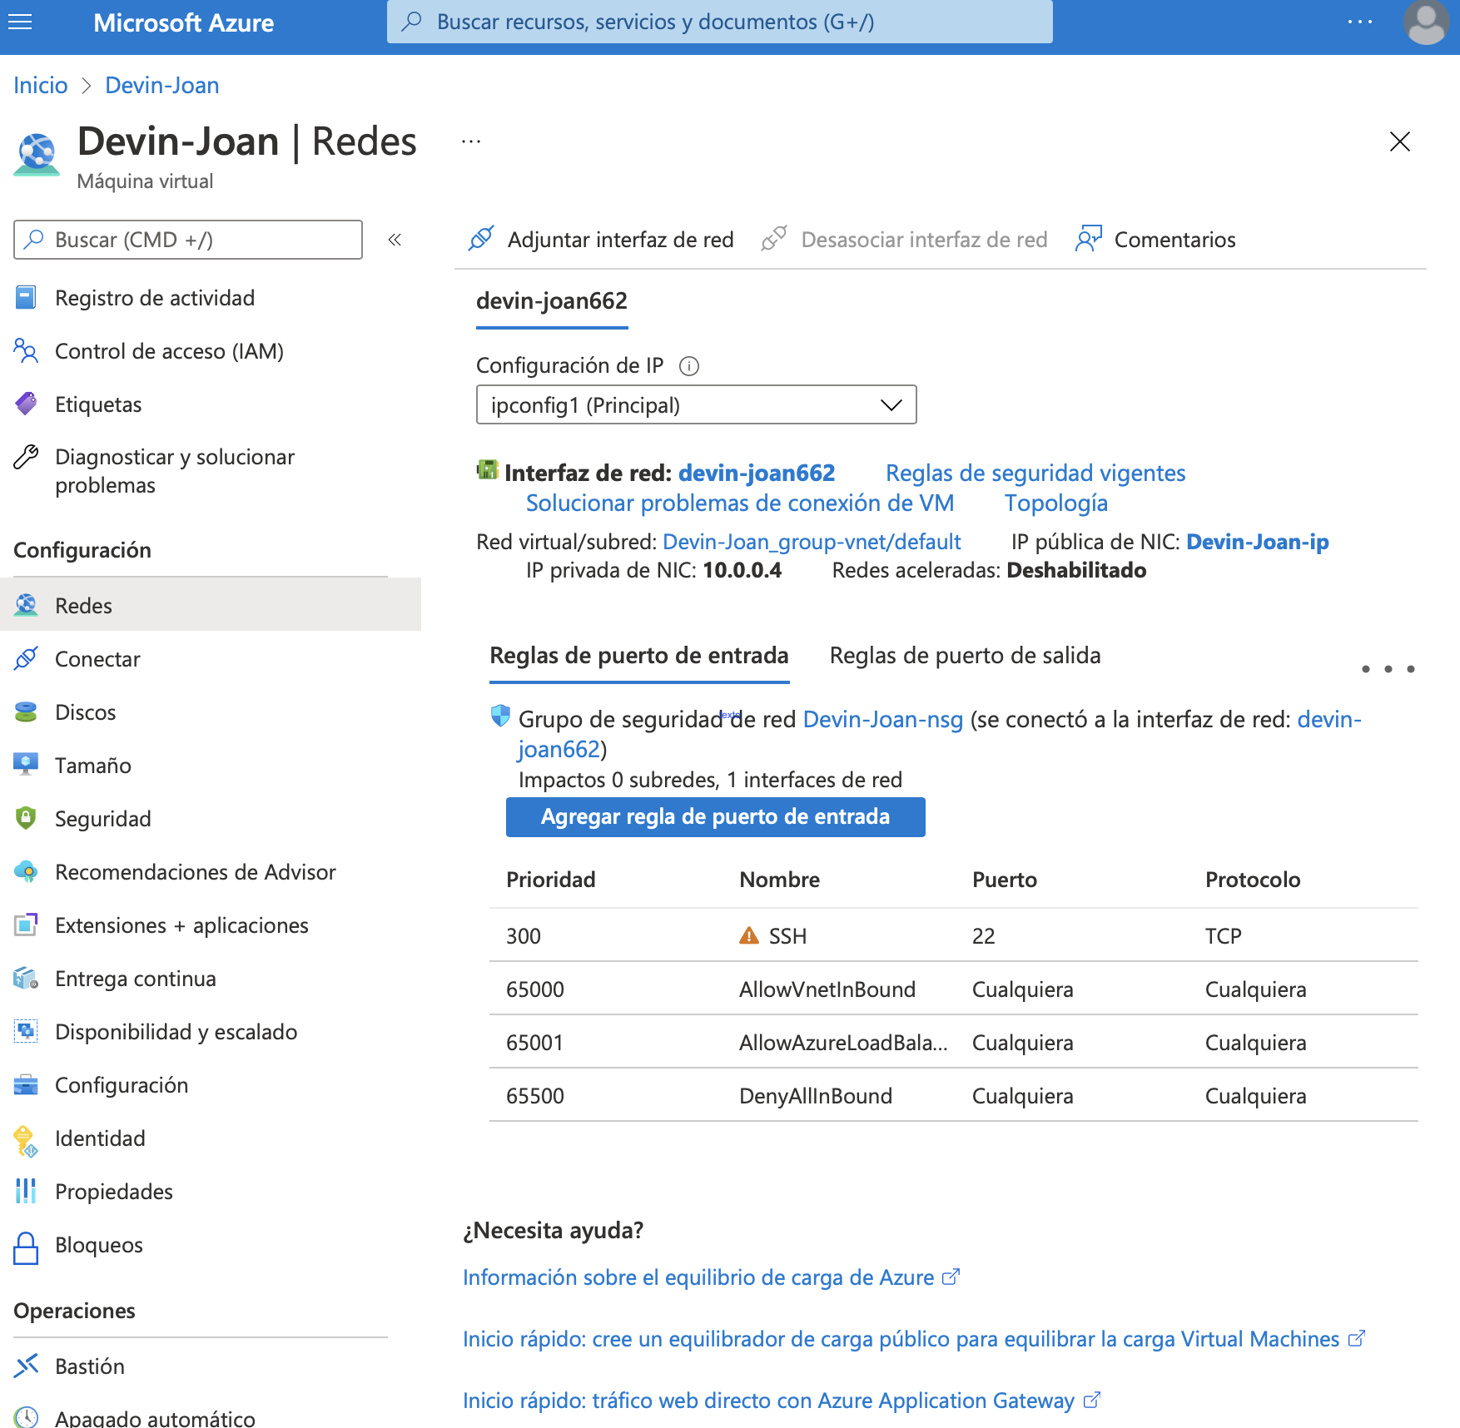
Task: Open the Topología link
Action: pos(1055,503)
